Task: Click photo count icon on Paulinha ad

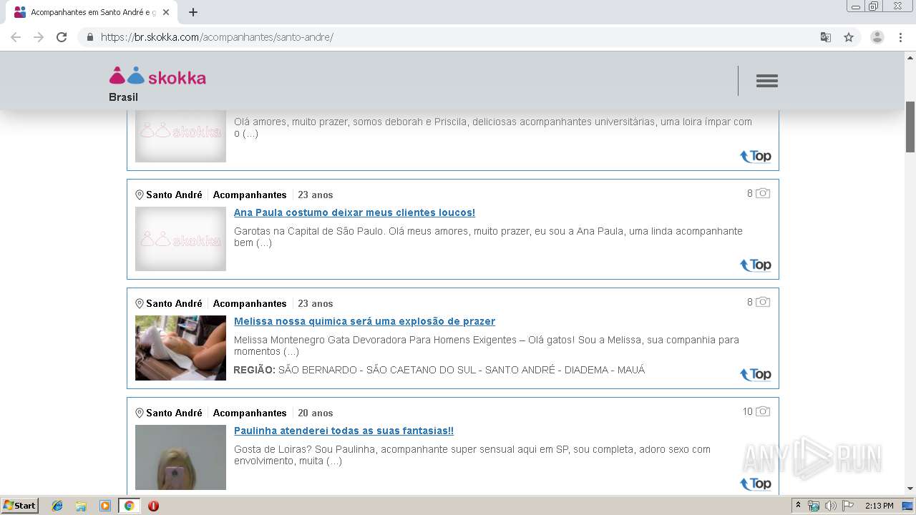Action: [763, 411]
